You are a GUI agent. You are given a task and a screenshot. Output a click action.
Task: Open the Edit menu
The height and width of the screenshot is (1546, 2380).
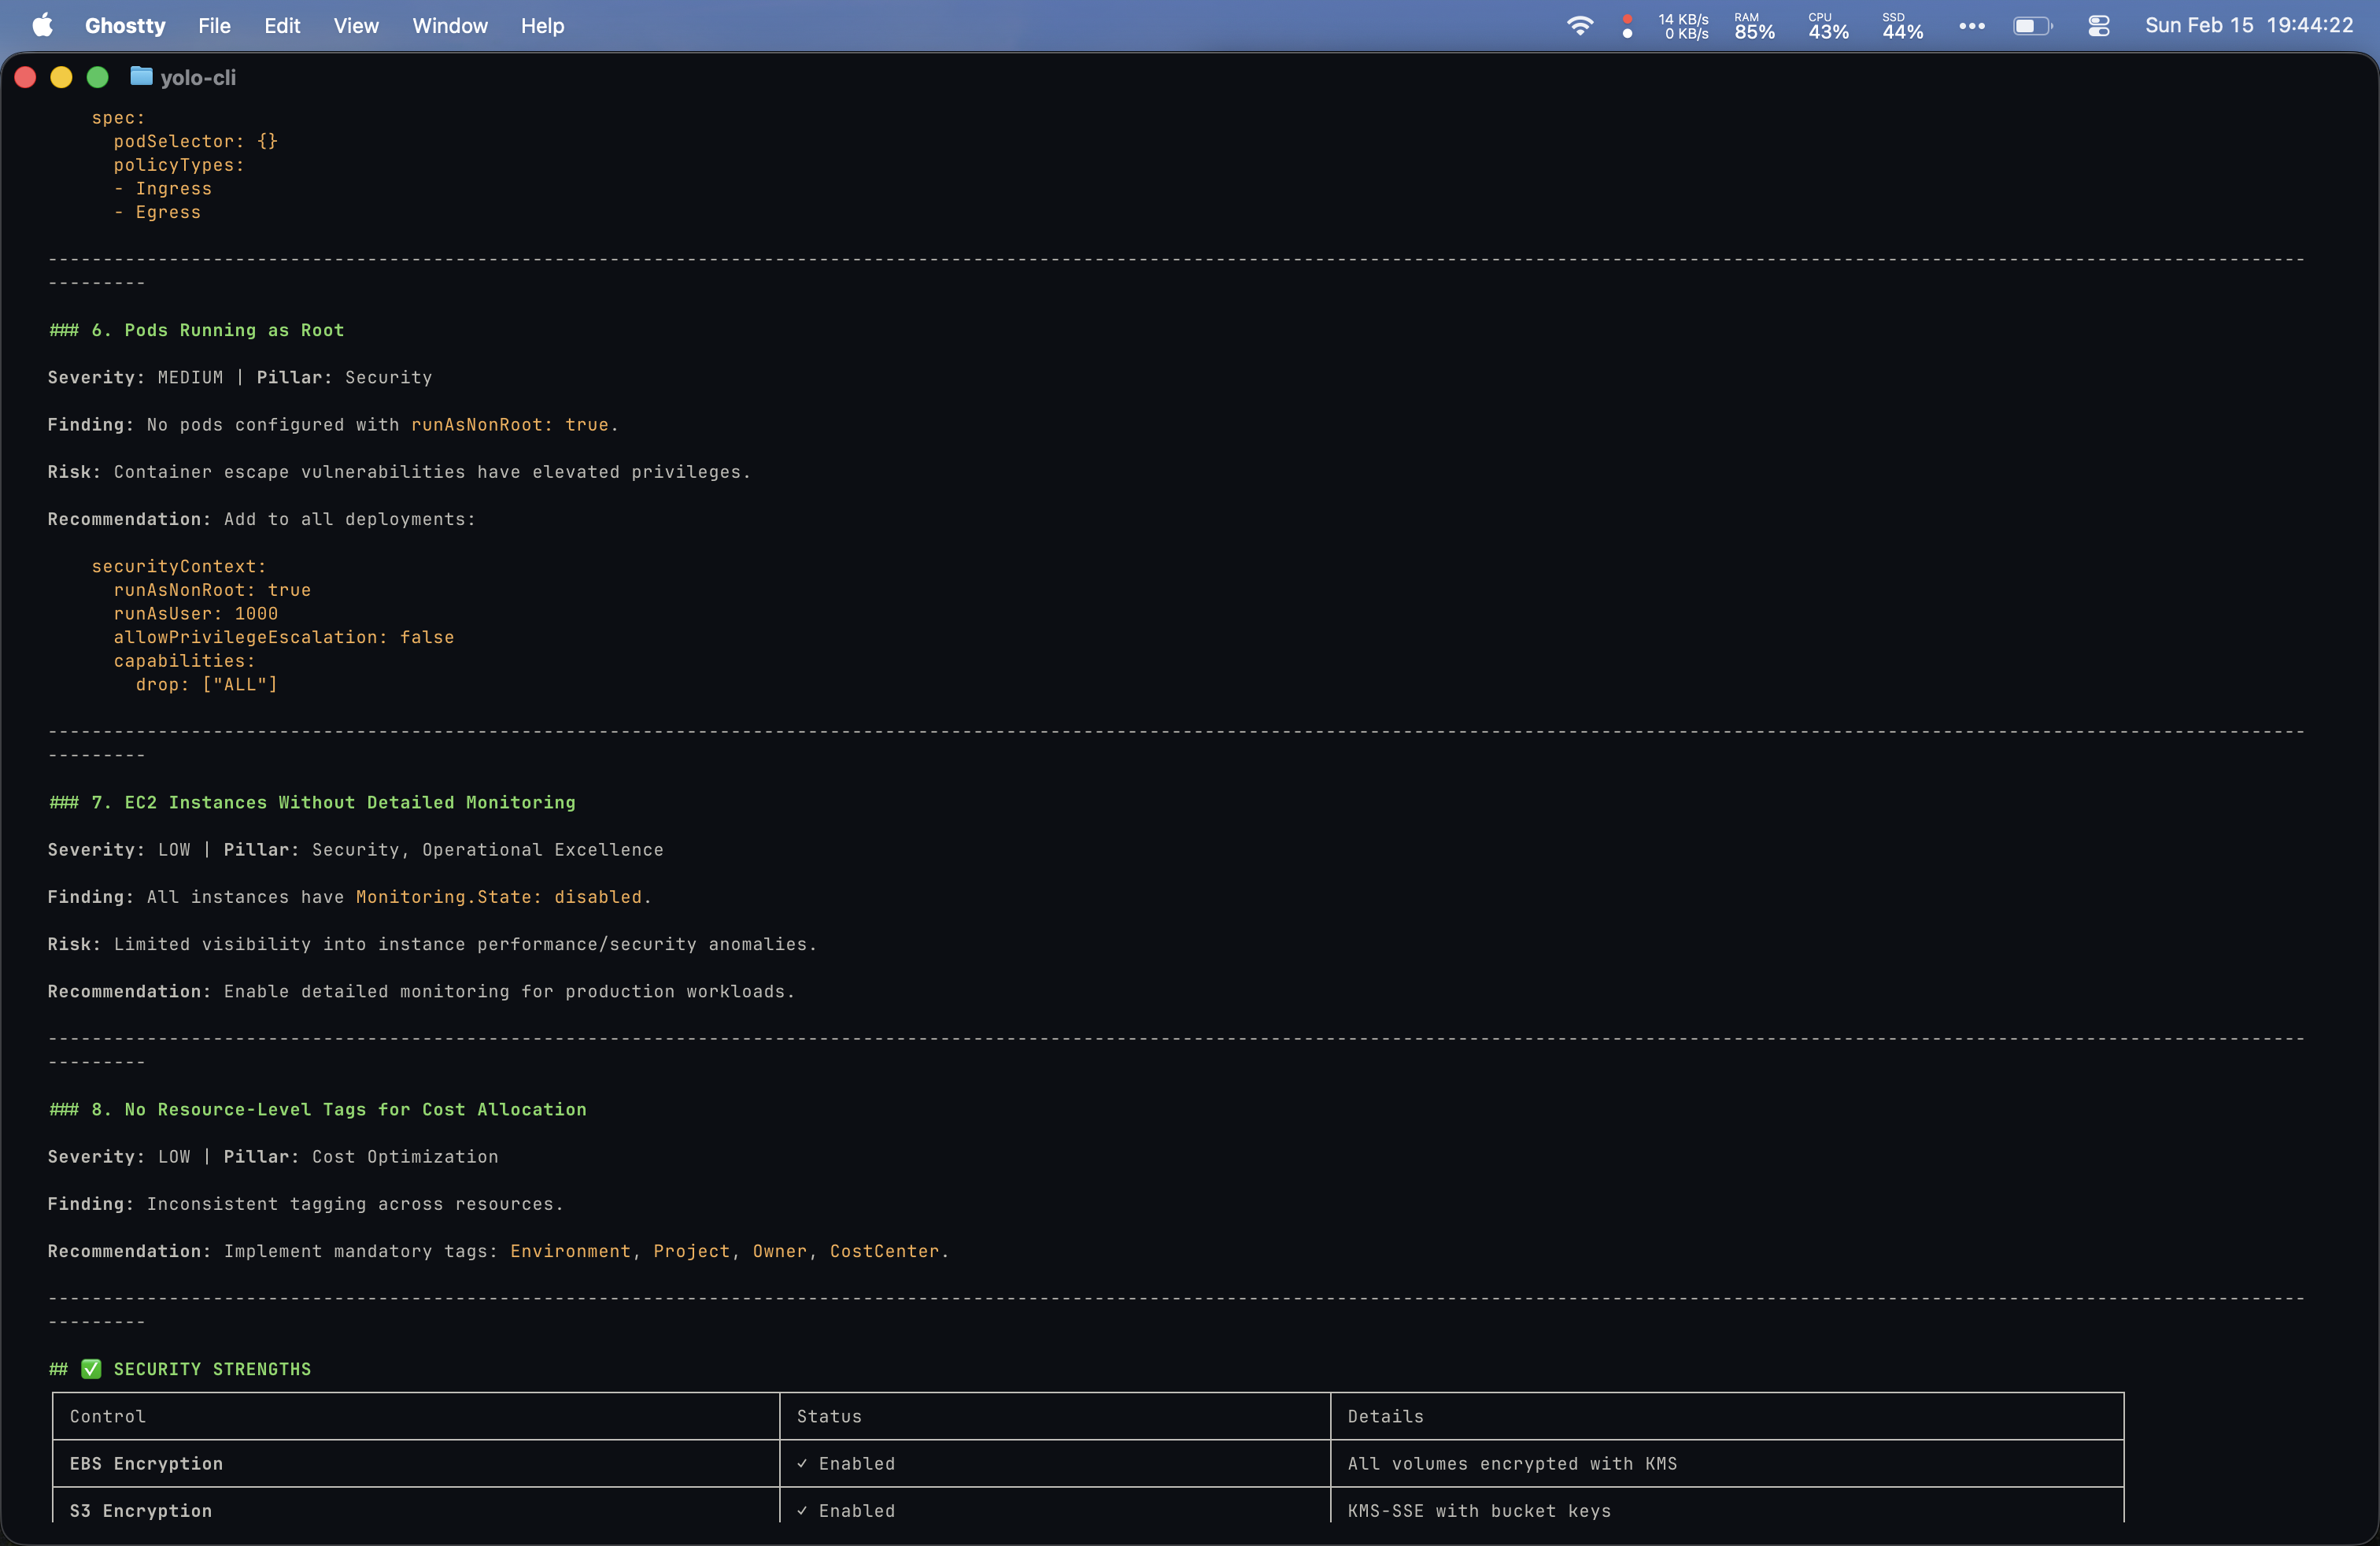282,25
